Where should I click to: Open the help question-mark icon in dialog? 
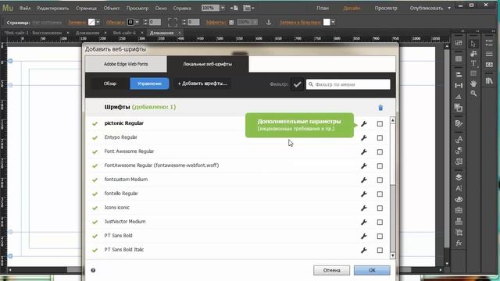tap(93, 270)
